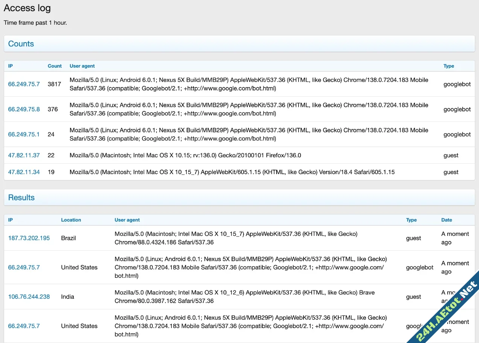The image size is (479, 343).
Task: Sort Results by the Date column
Action: click(x=446, y=220)
